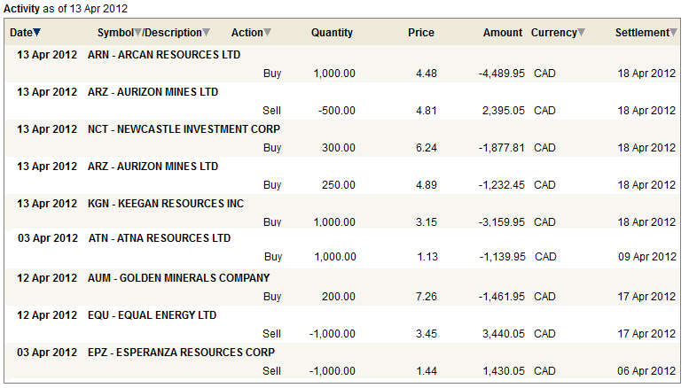The image size is (689, 388).
Task: Click the Settlement column sort arrow
Action: (673, 33)
